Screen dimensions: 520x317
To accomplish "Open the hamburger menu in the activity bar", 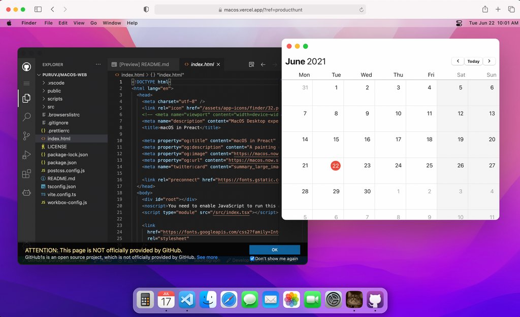I will (26, 84).
